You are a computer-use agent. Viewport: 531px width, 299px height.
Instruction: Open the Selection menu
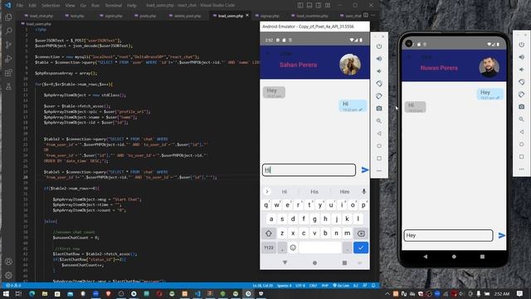(51, 6)
